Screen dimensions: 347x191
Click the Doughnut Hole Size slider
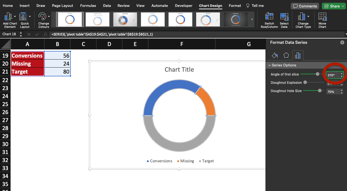320,90
